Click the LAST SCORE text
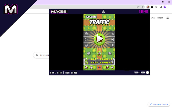 [x=102, y=63]
